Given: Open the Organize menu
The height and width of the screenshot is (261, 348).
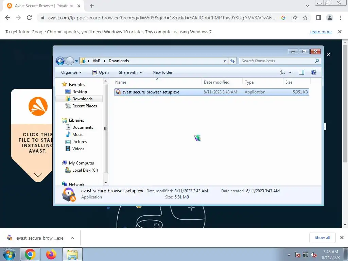Looking at the screenshot, I should 71,72.
